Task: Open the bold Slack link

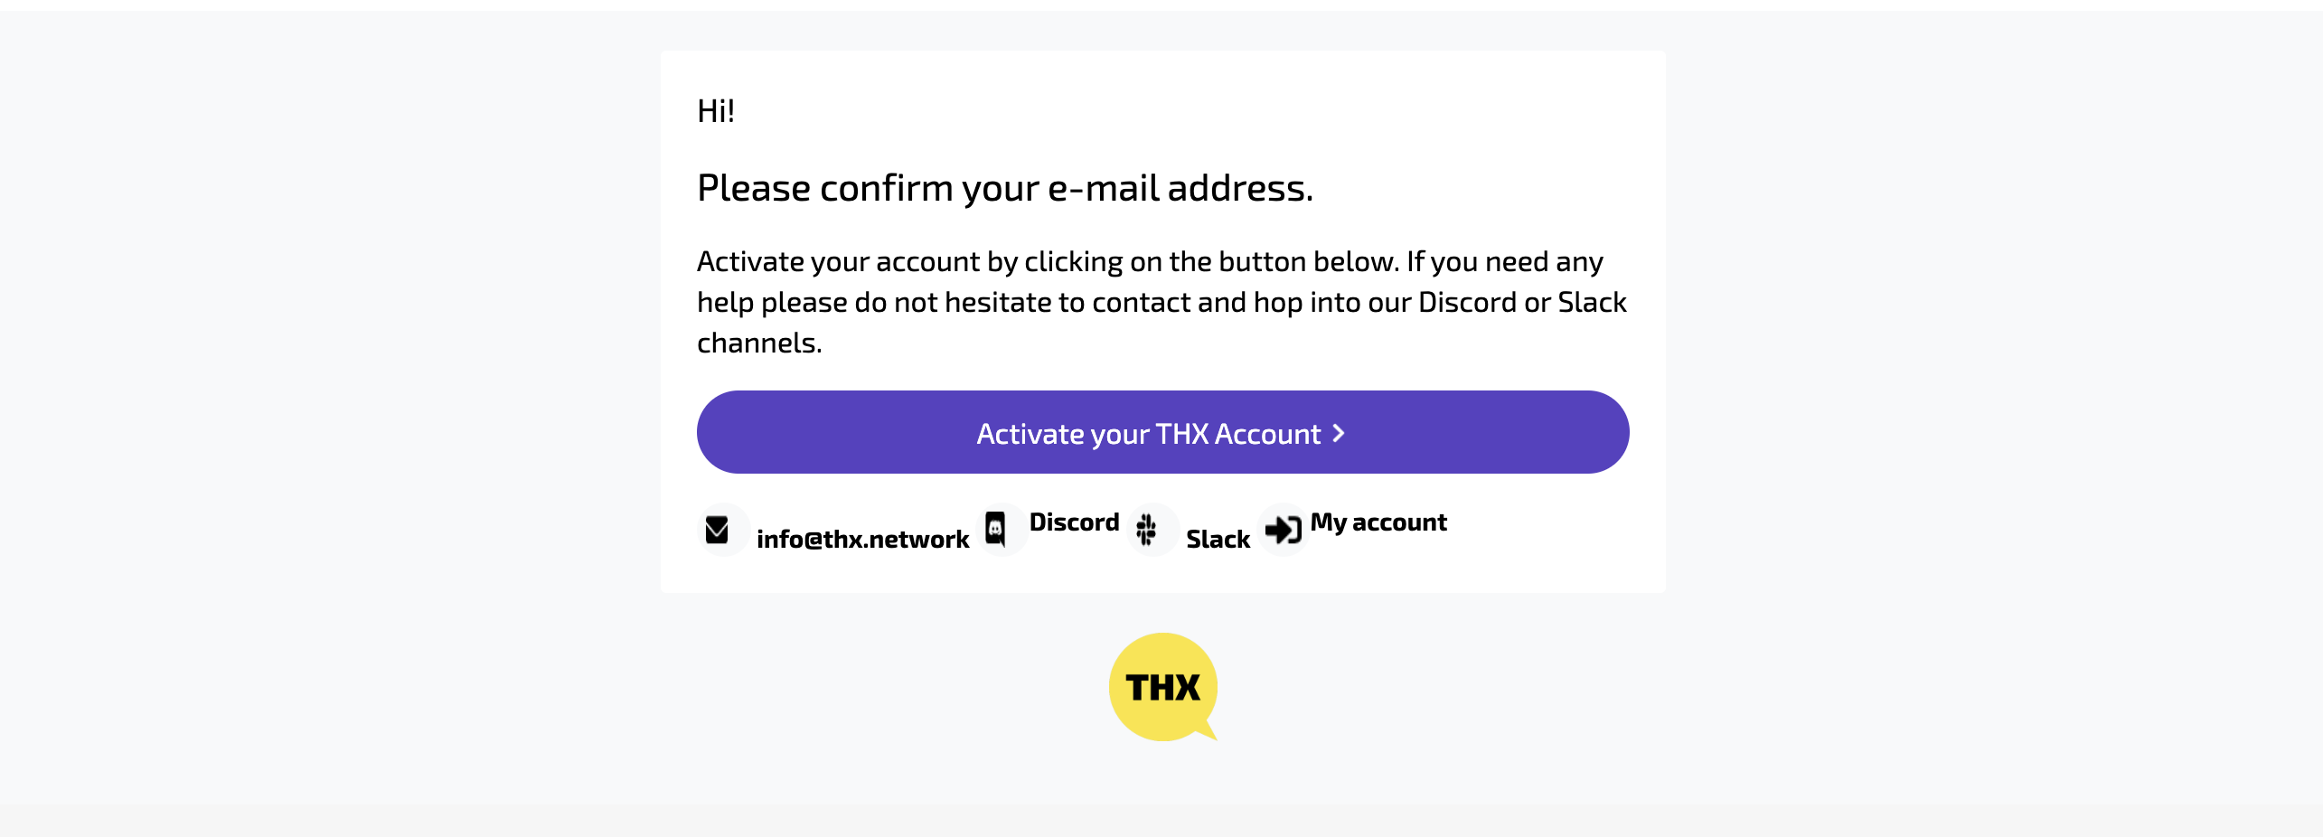Action: tap(1218, 540)
